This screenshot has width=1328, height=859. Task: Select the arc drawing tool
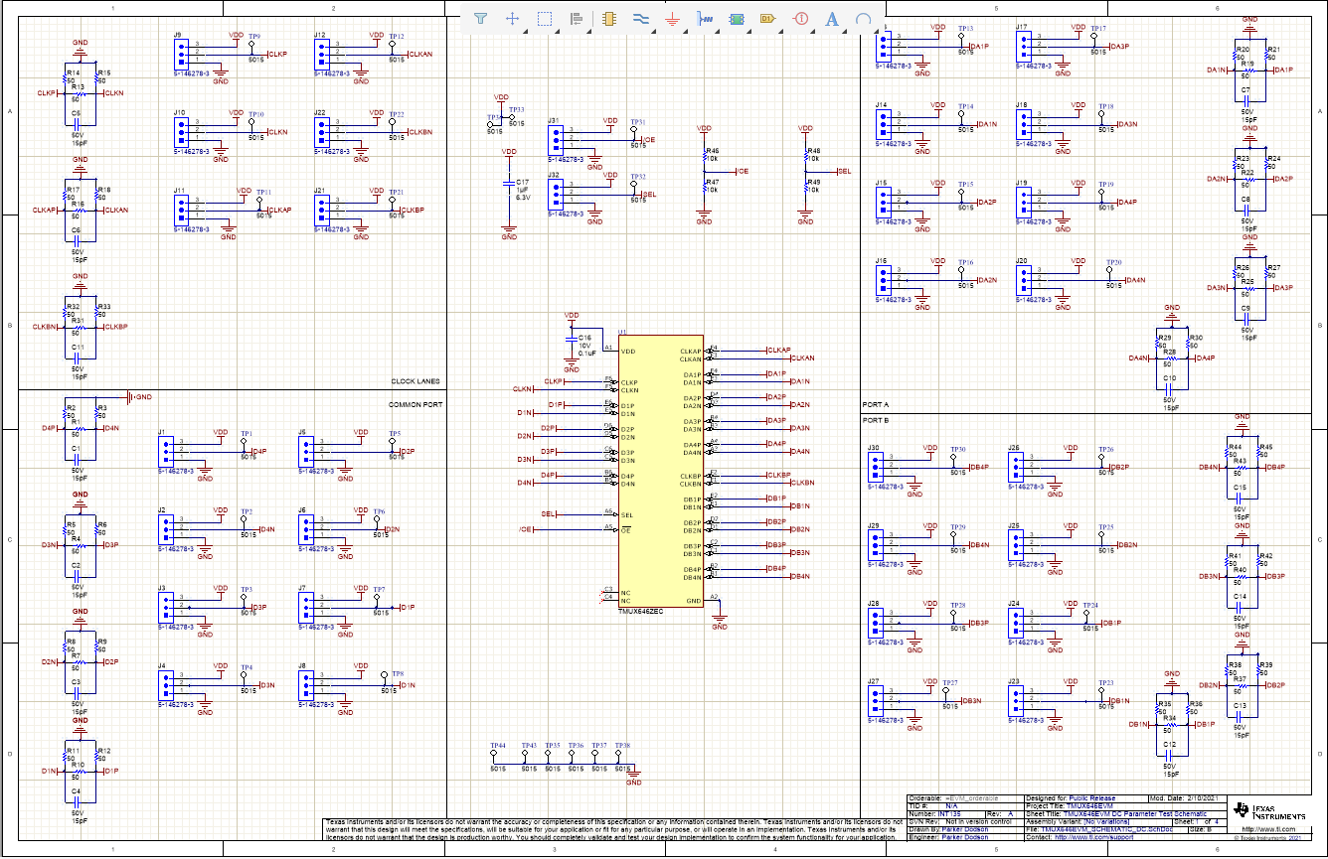pos(864,18)
